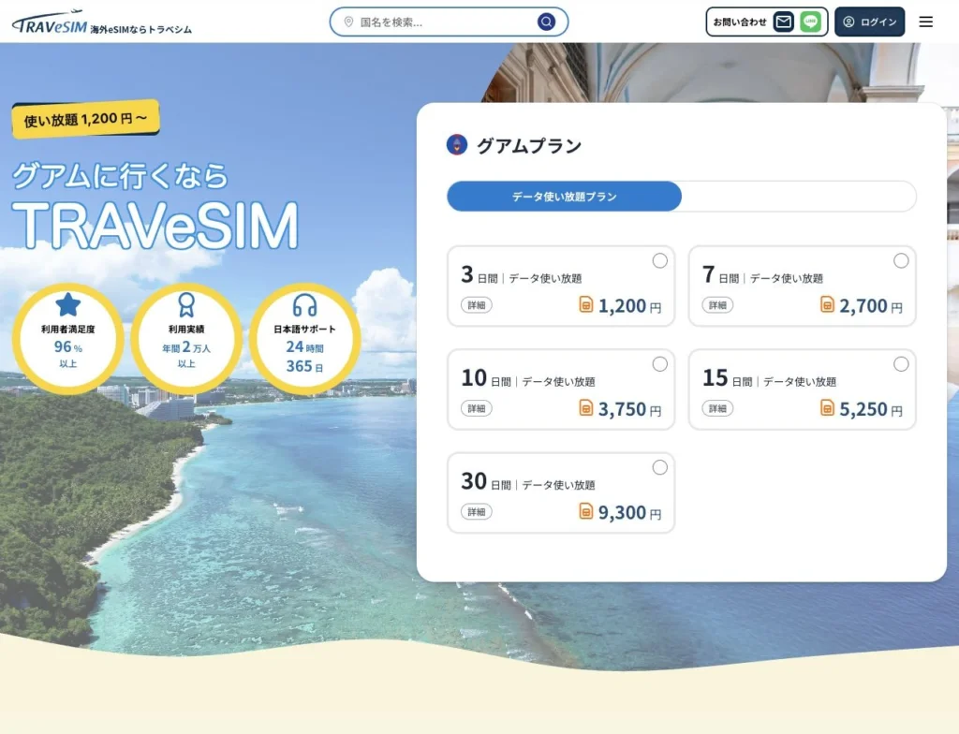Click the グアムプラン heading

tap(529, 145)
